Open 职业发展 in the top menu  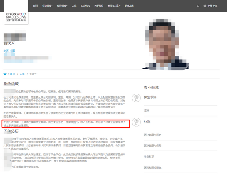coord(129,6)
